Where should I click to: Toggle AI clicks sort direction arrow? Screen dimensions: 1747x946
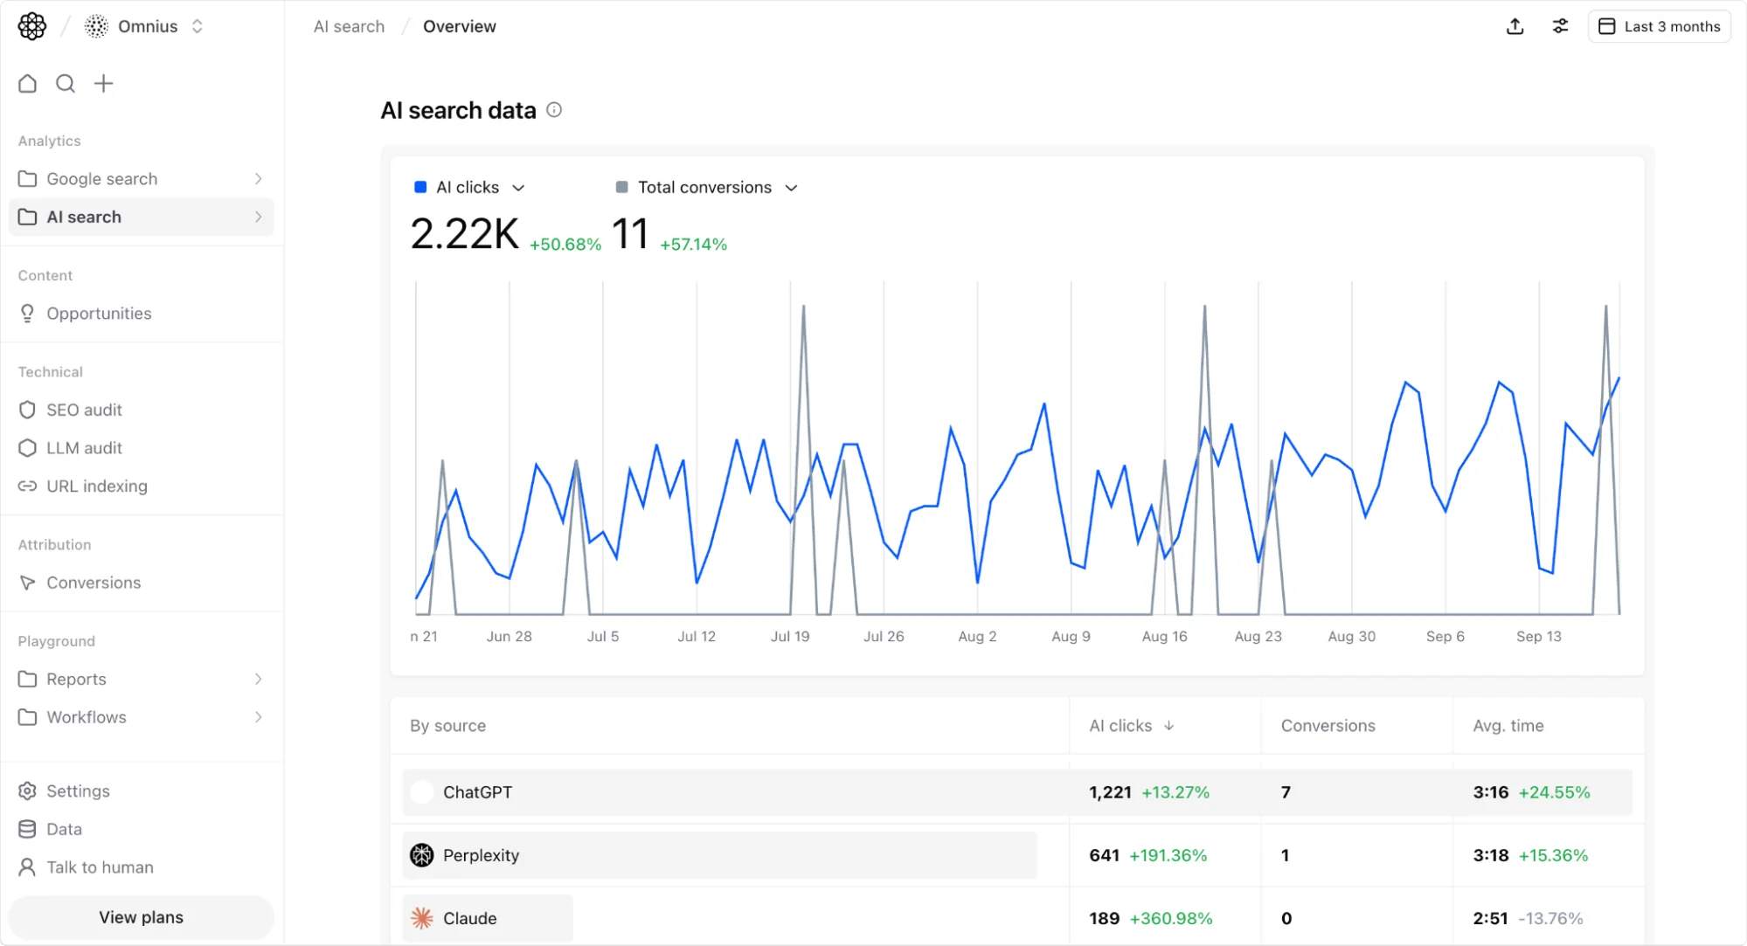click(x=1169, y=726)
